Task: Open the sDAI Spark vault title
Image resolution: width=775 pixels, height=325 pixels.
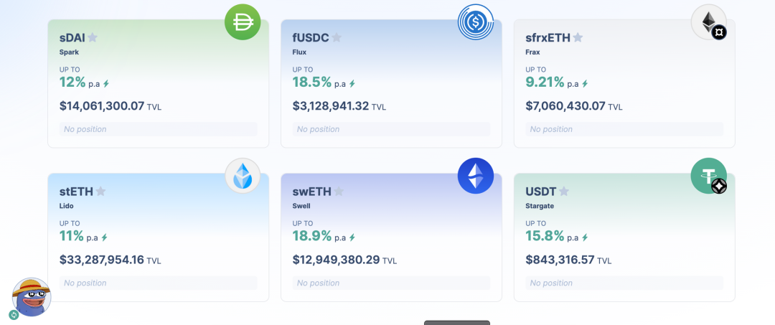Action: pyautogui.click(x=72, y=38)
